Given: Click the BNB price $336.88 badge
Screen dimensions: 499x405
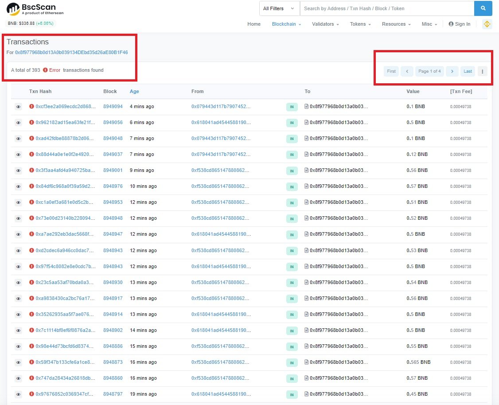Looking at the screenshot, I should click(31, 23).
